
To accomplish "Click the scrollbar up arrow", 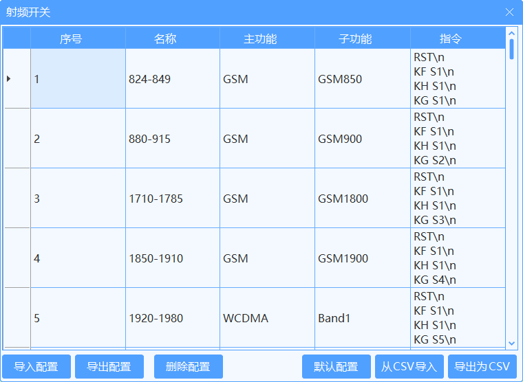I will 511,33.
